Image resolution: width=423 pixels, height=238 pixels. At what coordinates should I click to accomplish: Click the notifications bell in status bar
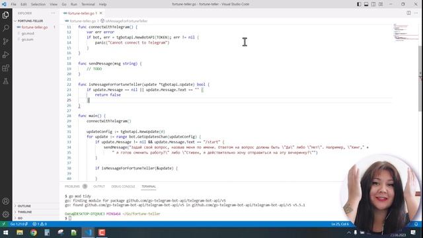coord(416,224)
